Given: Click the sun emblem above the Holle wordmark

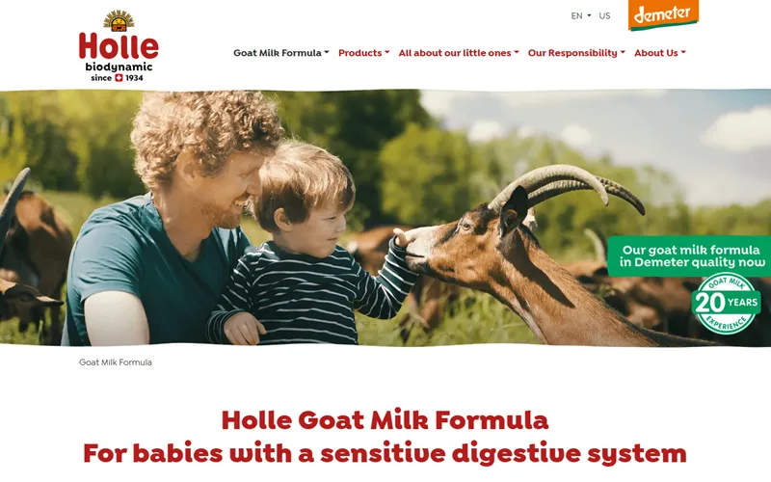Looking at the screenshot, I should [119, 20].
